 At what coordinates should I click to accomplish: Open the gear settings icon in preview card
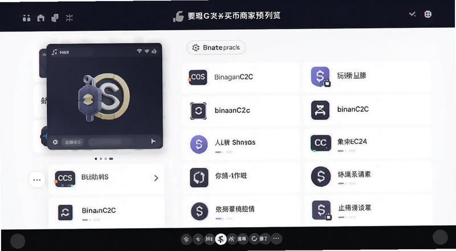[x=55, y=142]
